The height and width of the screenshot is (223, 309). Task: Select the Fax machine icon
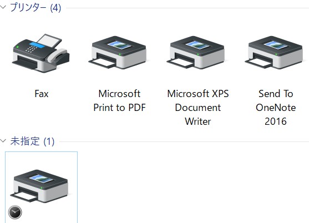tap(40, 53)
